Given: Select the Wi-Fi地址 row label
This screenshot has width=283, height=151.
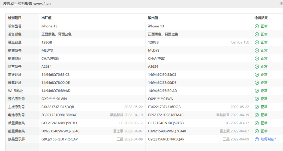Looking at the screenshot, I should [x=15, y=91].
